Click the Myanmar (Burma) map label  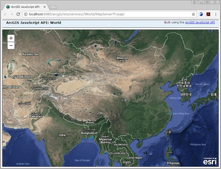(x=105, y=141)
